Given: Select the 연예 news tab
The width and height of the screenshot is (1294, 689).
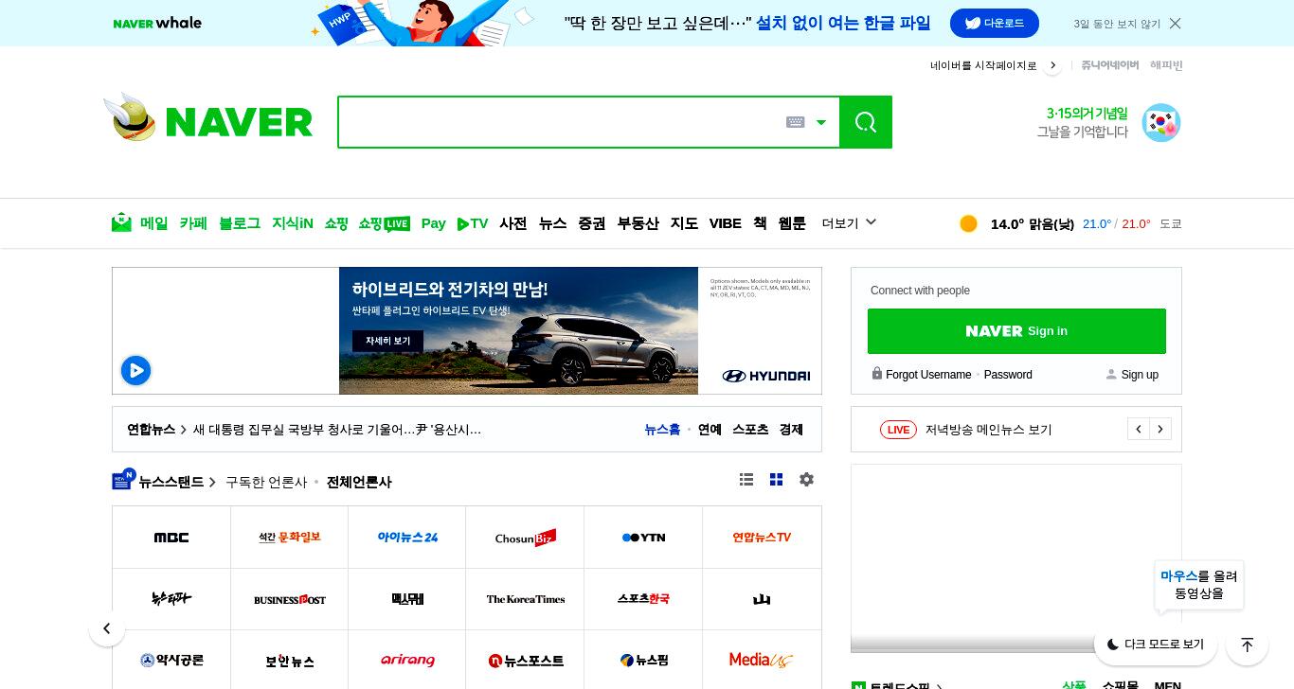Looking at the screenshot, I should (x=710, y=430).
